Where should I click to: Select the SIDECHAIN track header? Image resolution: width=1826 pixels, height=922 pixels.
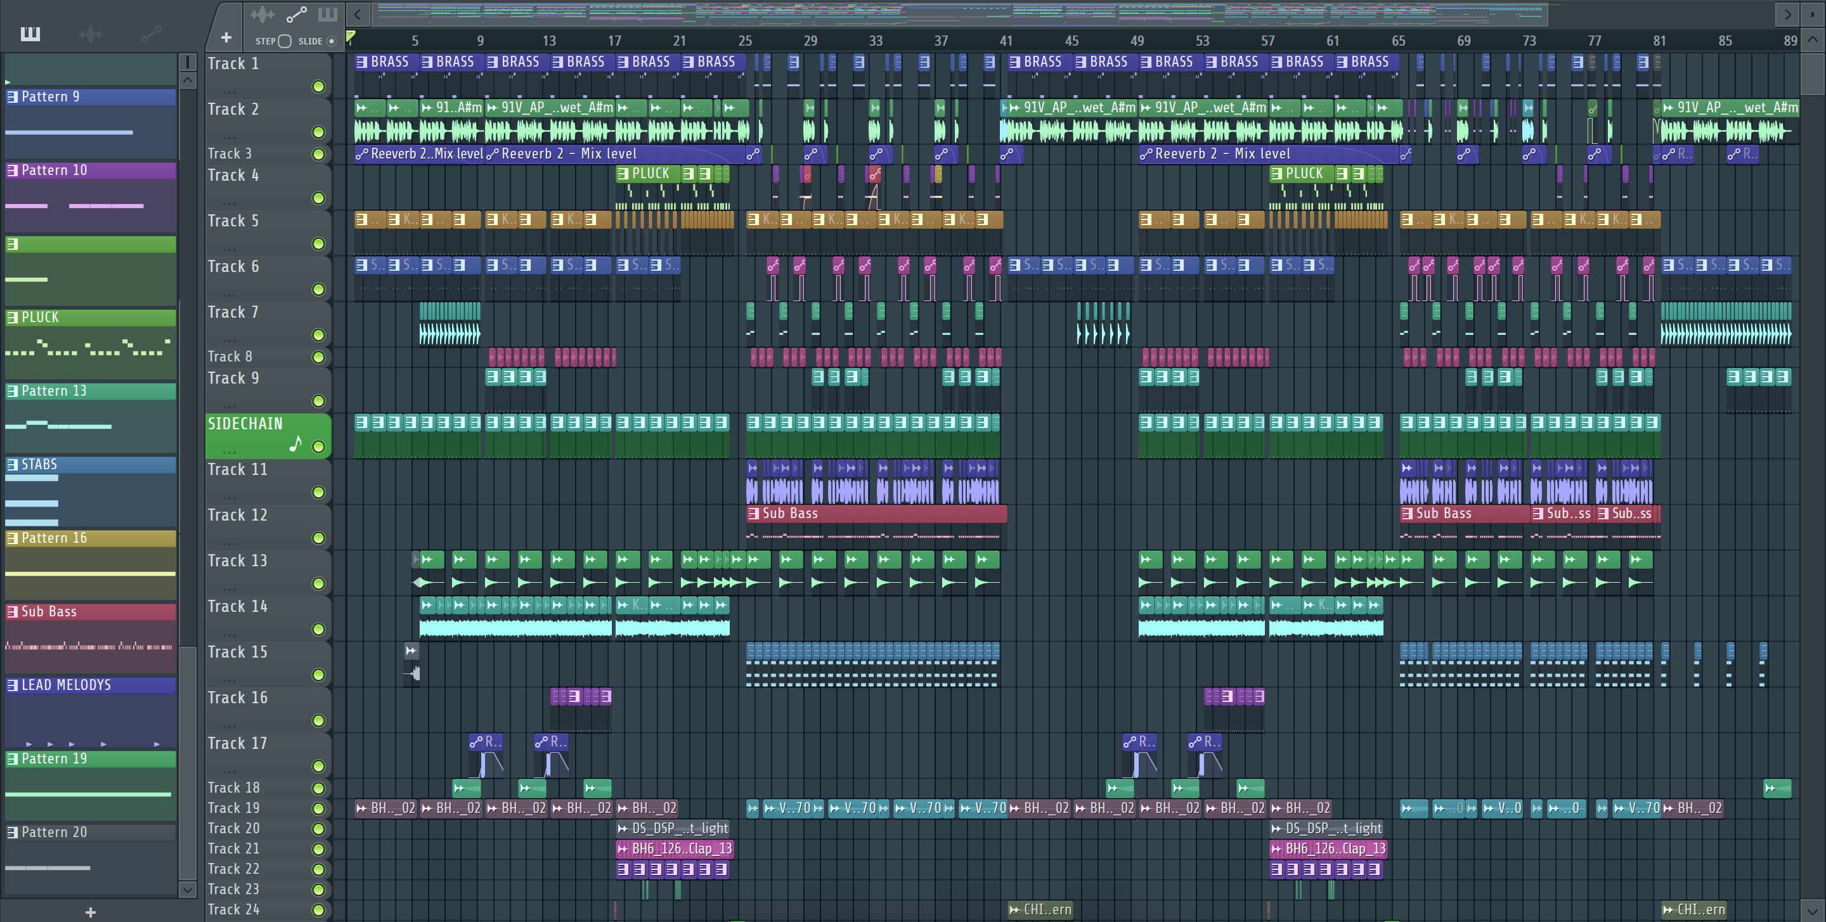click(x=268, y=436)
